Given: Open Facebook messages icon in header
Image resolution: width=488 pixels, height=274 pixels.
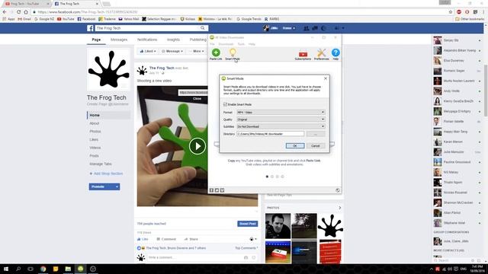Looking at the screenshot, I should click(315, 28).
